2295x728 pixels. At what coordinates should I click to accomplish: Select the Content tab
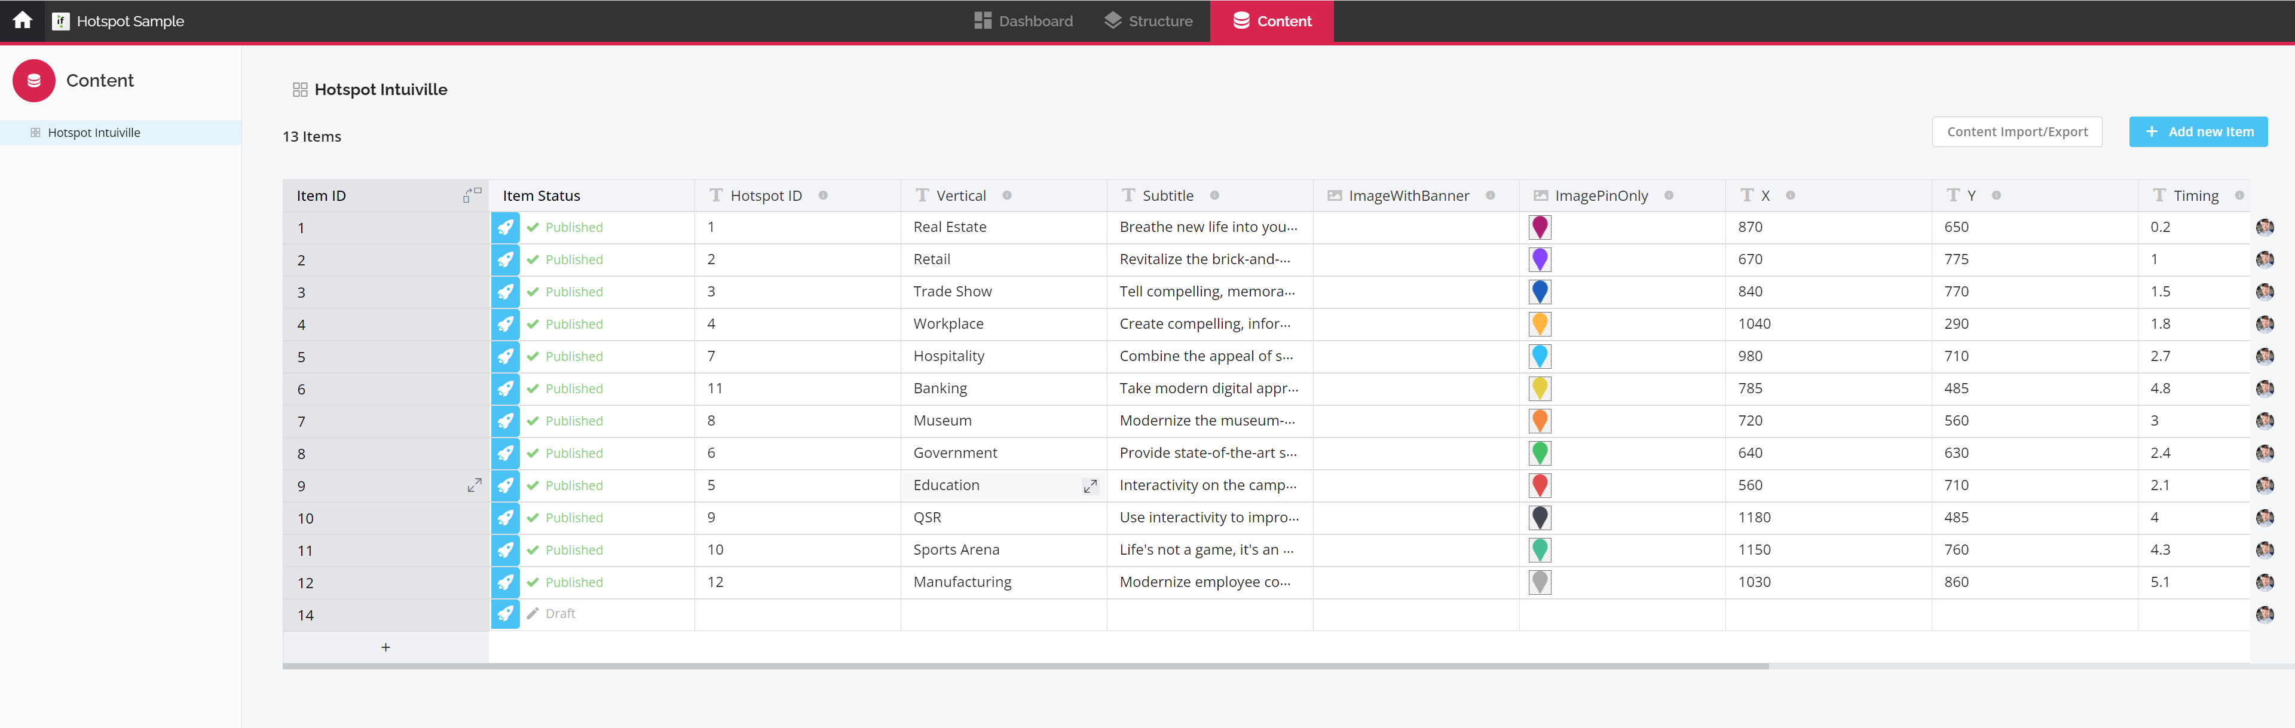(1271, 20)
